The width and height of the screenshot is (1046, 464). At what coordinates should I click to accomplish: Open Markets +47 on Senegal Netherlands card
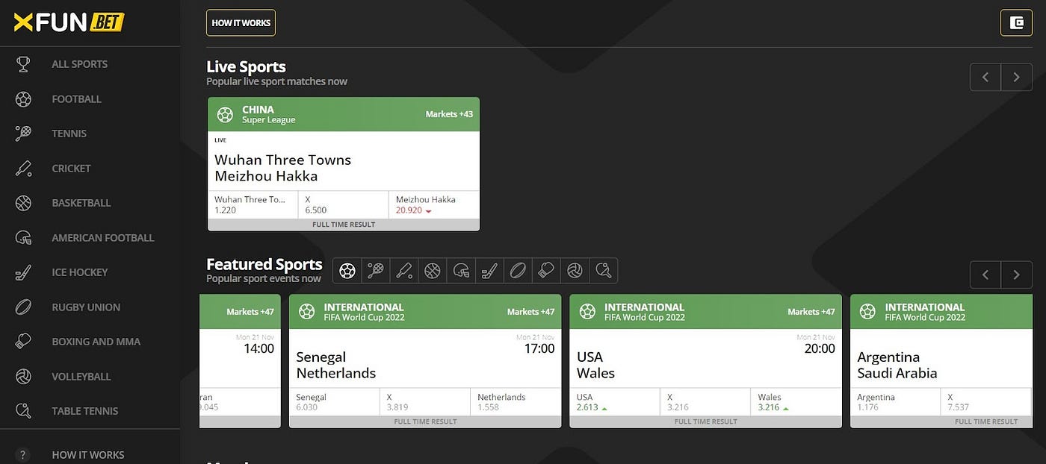pyautogui.click(x=530, y=312)
